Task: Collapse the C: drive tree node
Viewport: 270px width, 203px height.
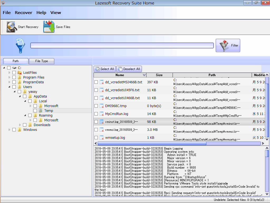Action: [4, 68]
